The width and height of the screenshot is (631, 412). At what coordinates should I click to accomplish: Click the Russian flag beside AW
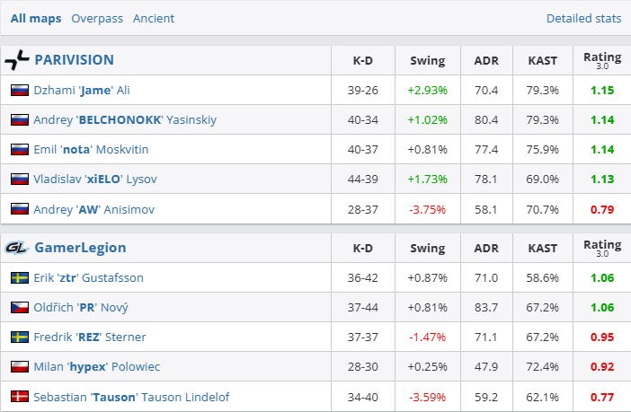(19, 209)
